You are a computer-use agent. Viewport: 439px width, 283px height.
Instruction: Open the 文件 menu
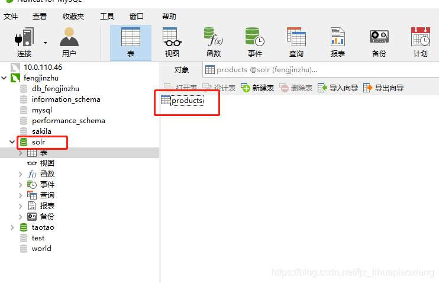click(x=11, y=16)
